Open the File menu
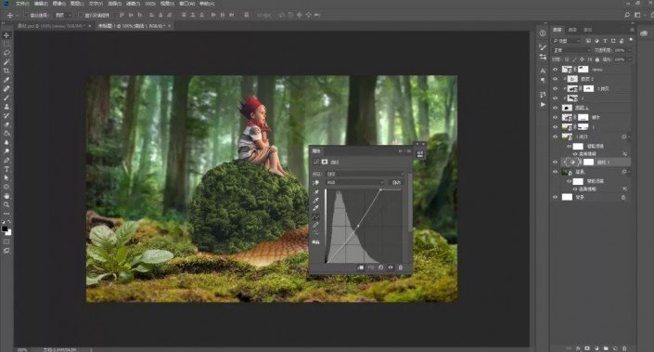This screenshot has height=352, width=654. pos(21,4)
